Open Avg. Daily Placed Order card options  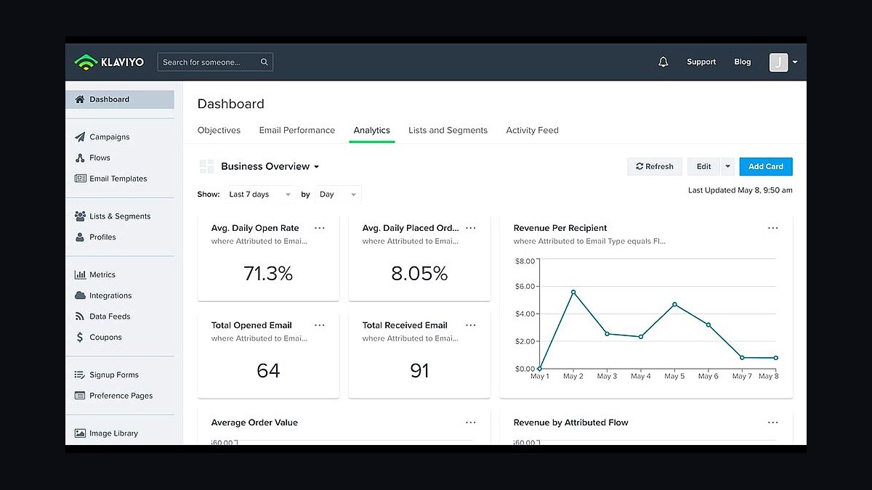471,228
